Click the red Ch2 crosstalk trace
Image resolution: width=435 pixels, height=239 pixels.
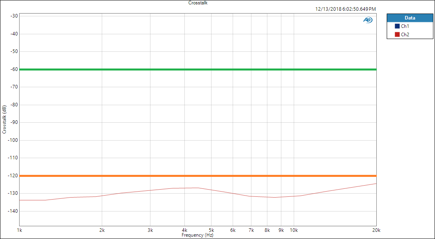point(198,188)
